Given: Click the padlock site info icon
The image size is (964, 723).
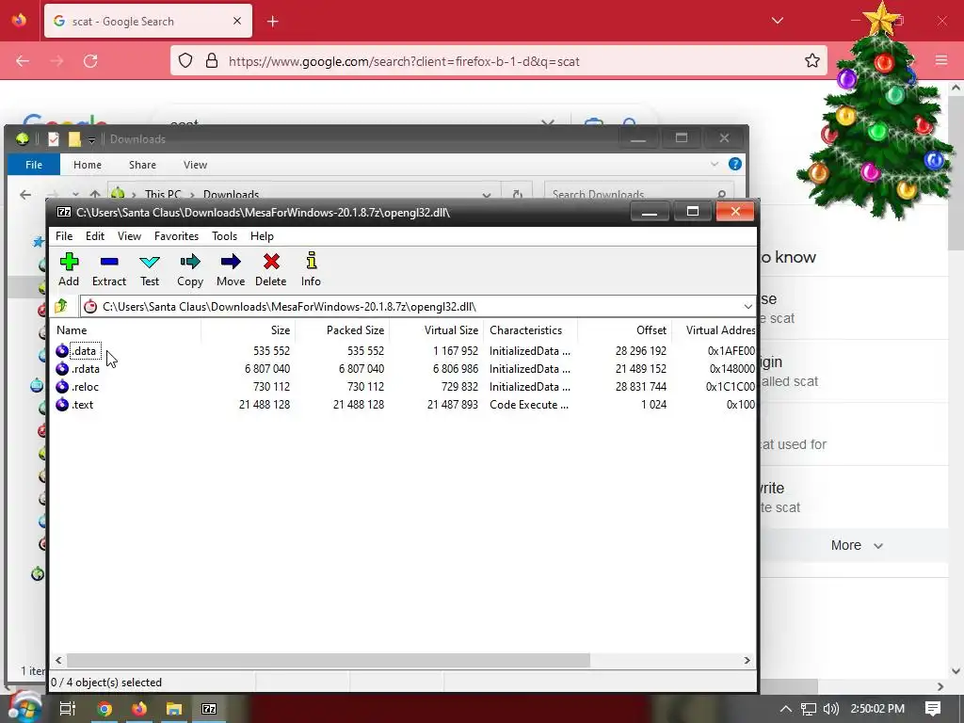Looking at the screenshot, I should (212, 60).
